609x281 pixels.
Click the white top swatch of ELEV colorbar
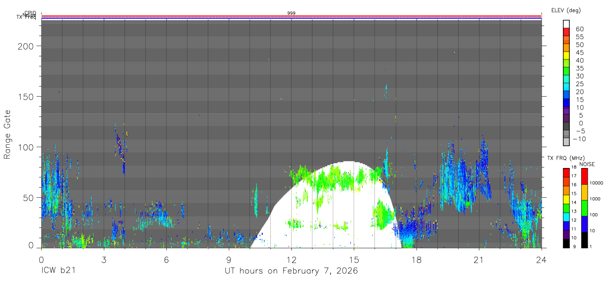pyautogui.click(x=566, y=24)
